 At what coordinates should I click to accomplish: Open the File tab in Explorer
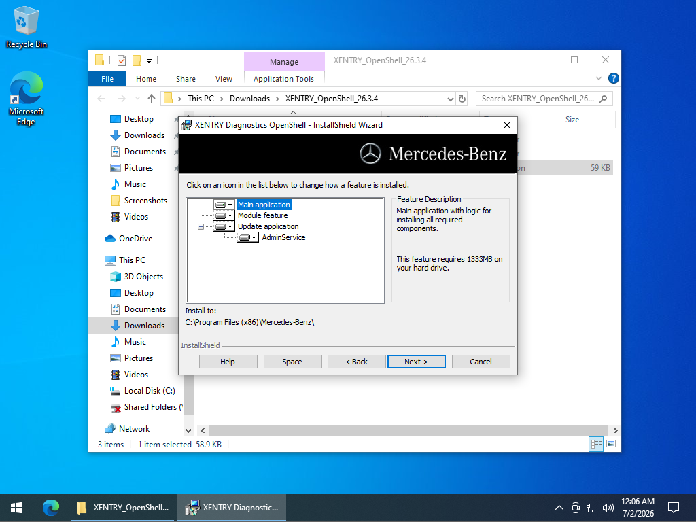tap(107, 79)
